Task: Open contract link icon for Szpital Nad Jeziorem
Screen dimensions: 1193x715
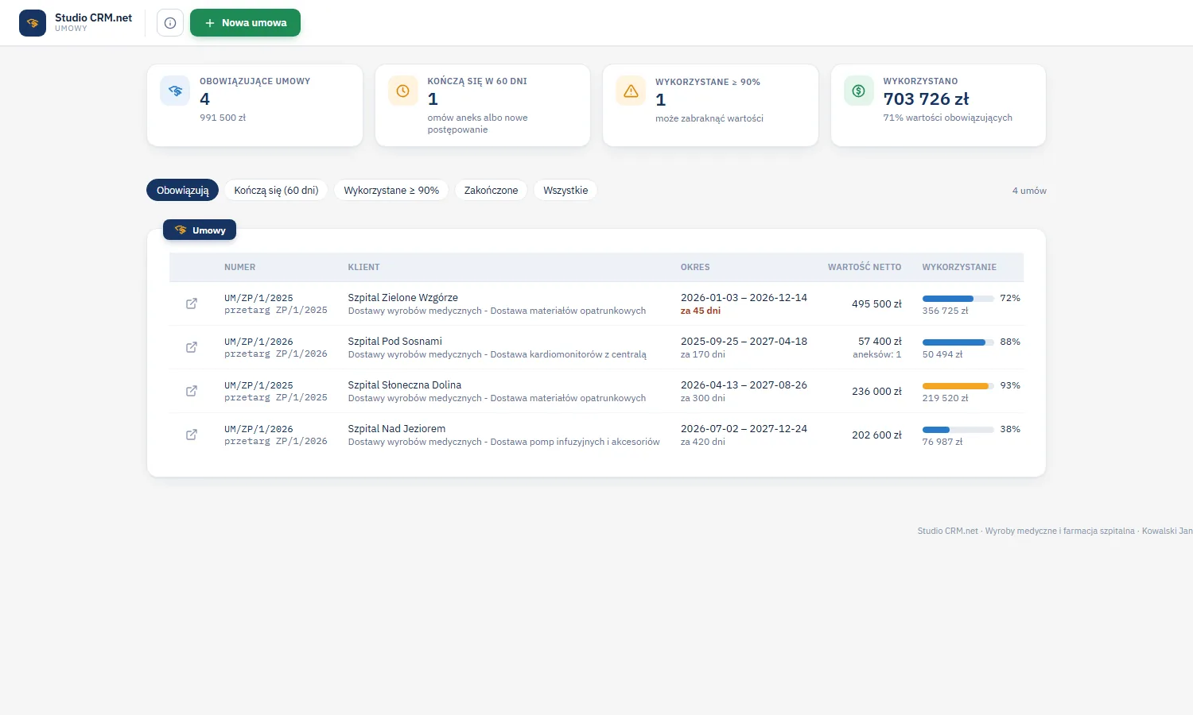Action: pyautogui.click(x=192, y=435)
